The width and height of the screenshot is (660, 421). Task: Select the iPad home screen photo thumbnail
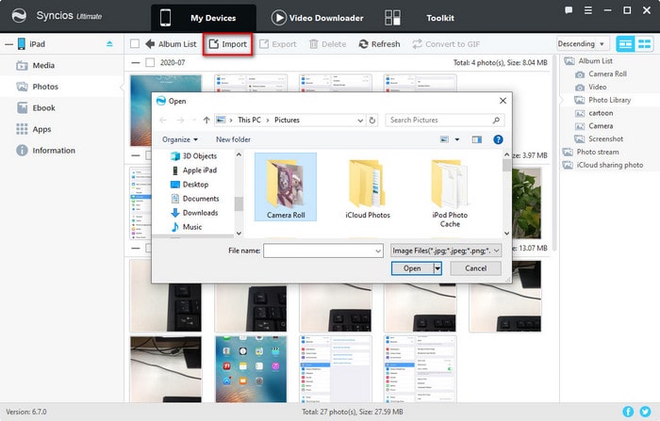click(252, 369)
